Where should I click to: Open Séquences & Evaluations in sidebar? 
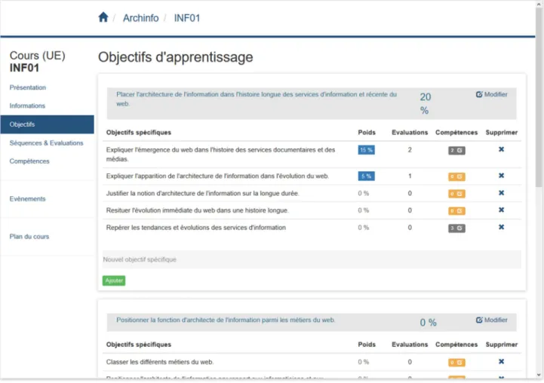pyautogui.click(x=47, y=142)
